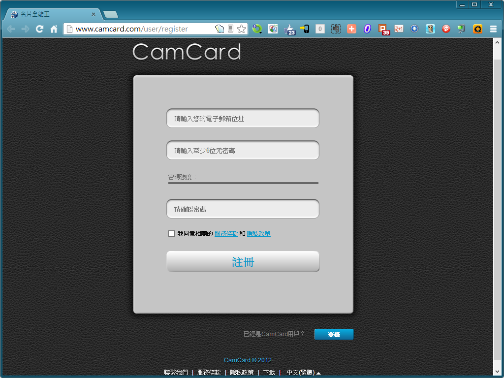The image size is (504, 378).
Task: Click the purple italic zero extension icon
Action: (367, 29)
